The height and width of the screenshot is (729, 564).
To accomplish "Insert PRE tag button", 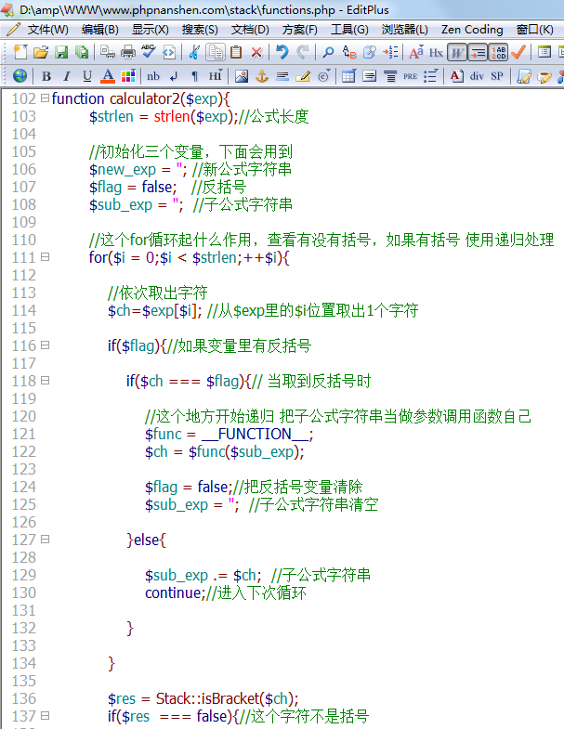I will point(410,76).
